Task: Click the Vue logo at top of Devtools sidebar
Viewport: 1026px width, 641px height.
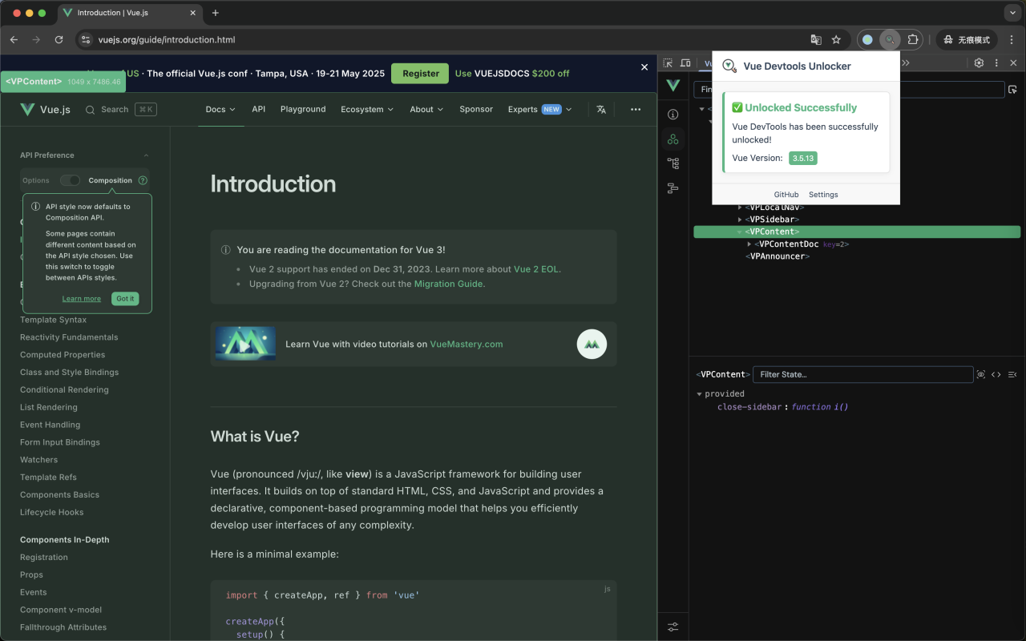Action: pos(673,86)
